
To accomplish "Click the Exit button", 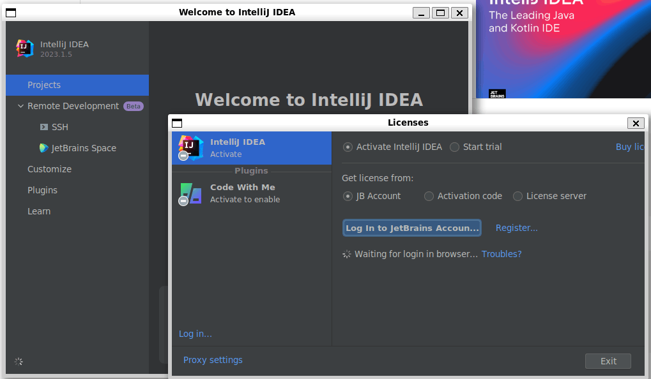I will pyautogui.click(x=608, y=361).
